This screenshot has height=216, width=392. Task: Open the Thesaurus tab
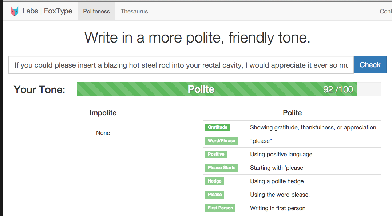tap(134, 11)
